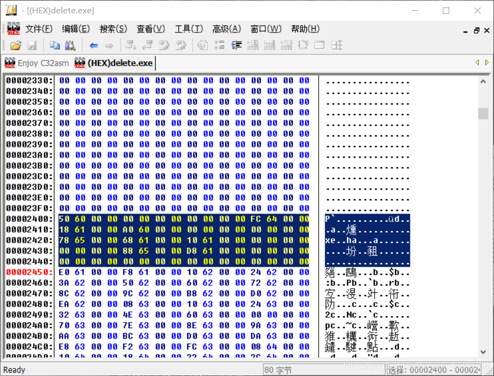Image resolution: width=494 pixels, height=376 pixels.
Task: Click the 1-to-6 conversion toolbar icon
Action: point(303,45)
